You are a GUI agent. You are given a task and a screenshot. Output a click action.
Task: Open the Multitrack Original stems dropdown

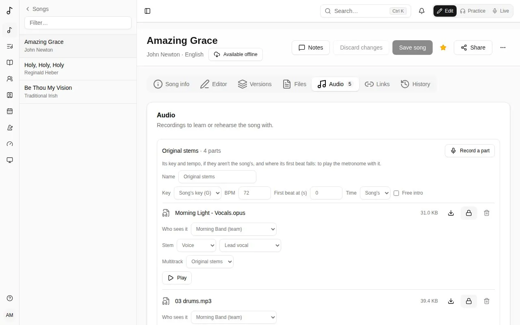210,262
